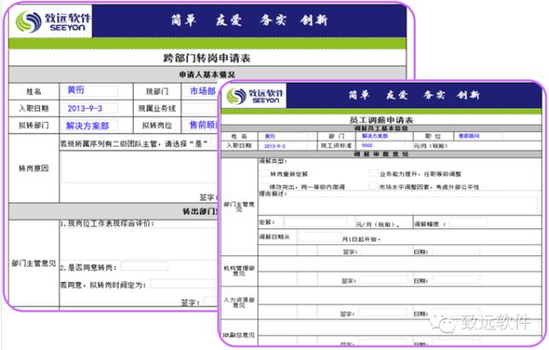Click the 现岗位工作表现综合评价 text area
Screen dimensions: 549x350
click(139, 243)
